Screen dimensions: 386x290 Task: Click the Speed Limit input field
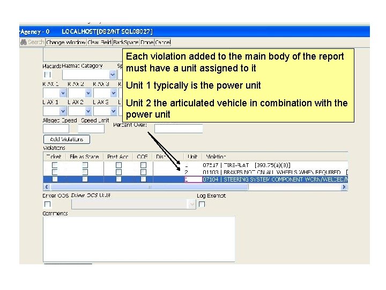pyautogui.click(x=91, y=129)
